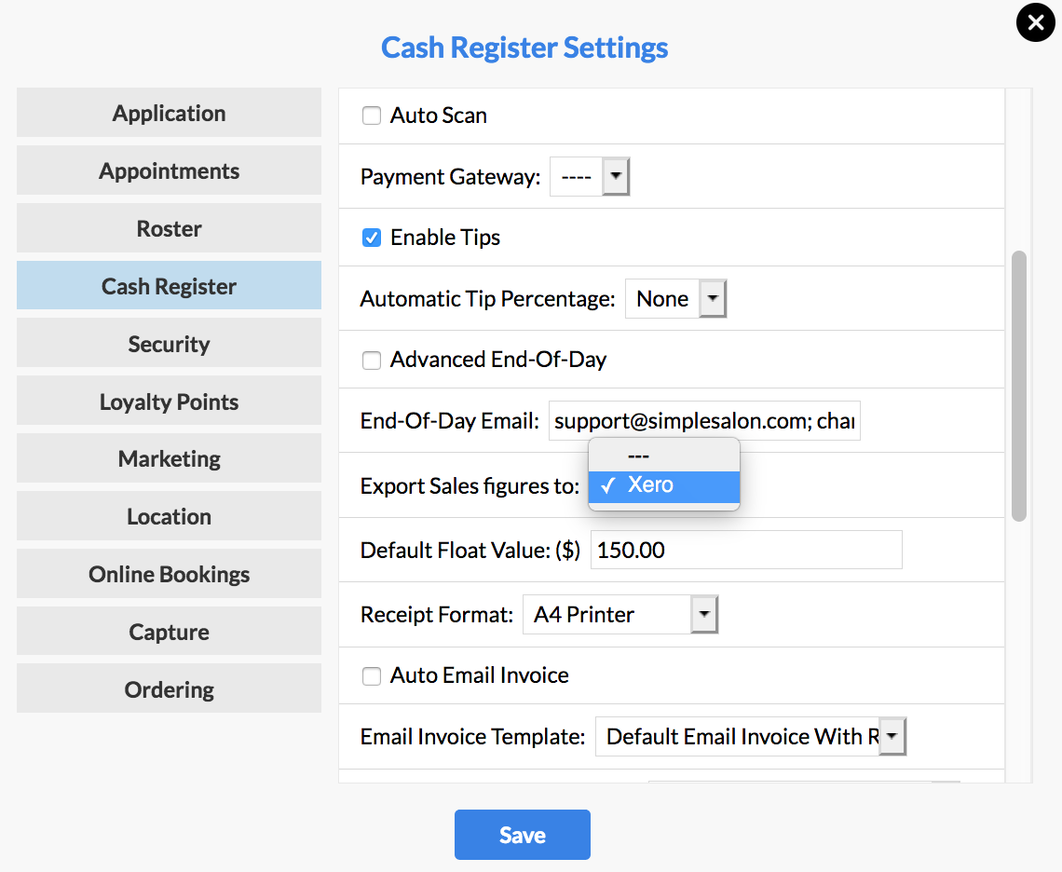This screenshot has width=1062, height=872.
Task: Open the Capture tab
Action: [169, 631]
